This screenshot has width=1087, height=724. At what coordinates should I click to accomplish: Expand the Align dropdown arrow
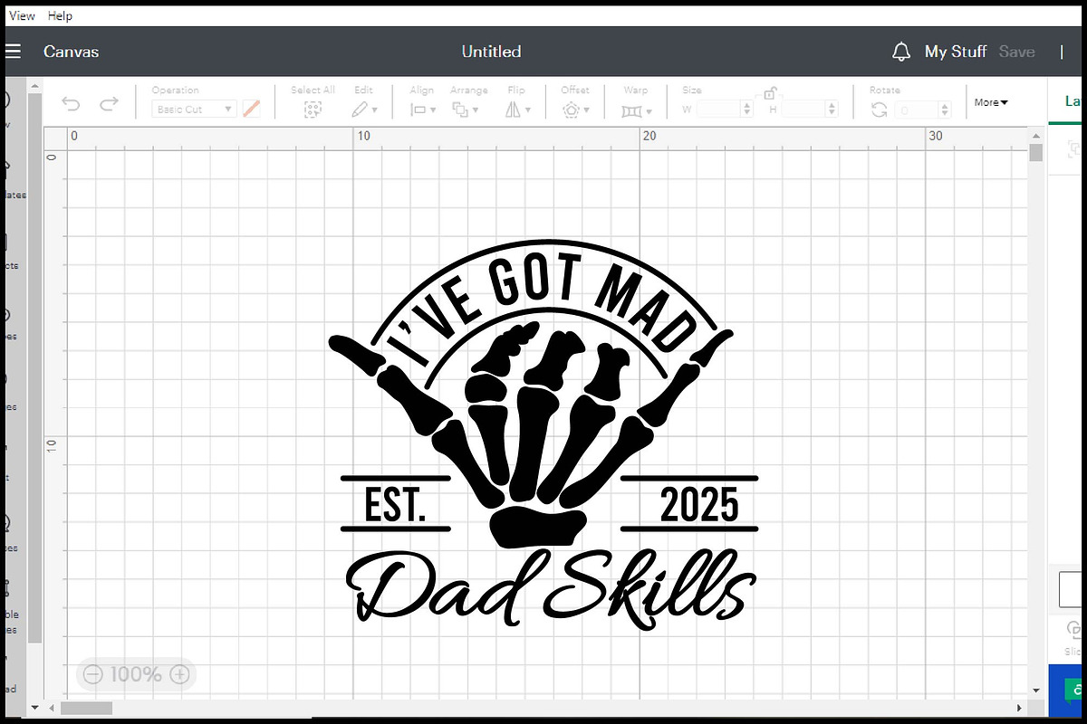433,110
